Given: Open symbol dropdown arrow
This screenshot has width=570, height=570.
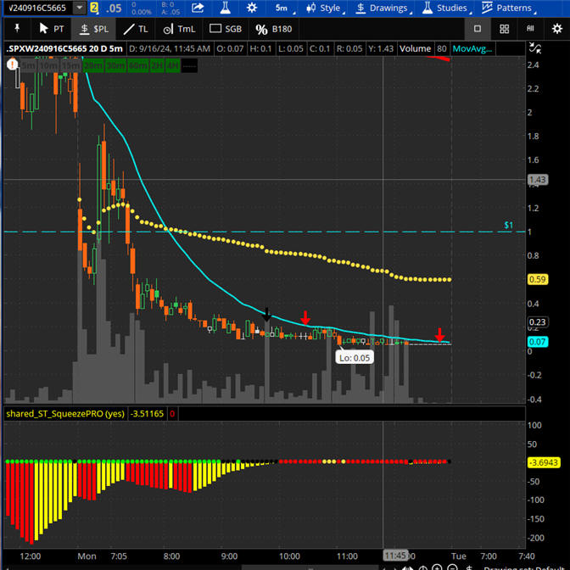Looking at the screenshot, I should coord(79,8).
